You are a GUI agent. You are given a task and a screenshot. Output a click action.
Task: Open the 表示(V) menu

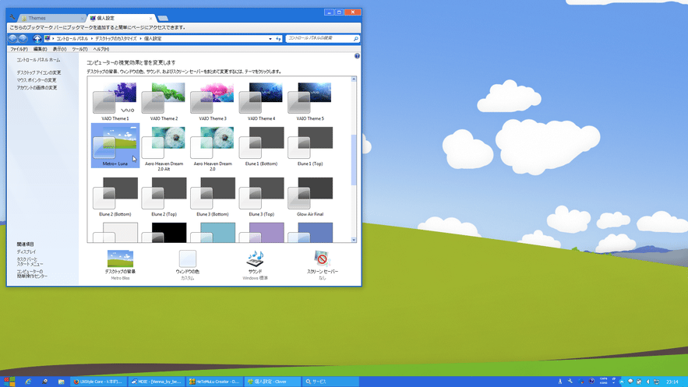tap(59, 49)
